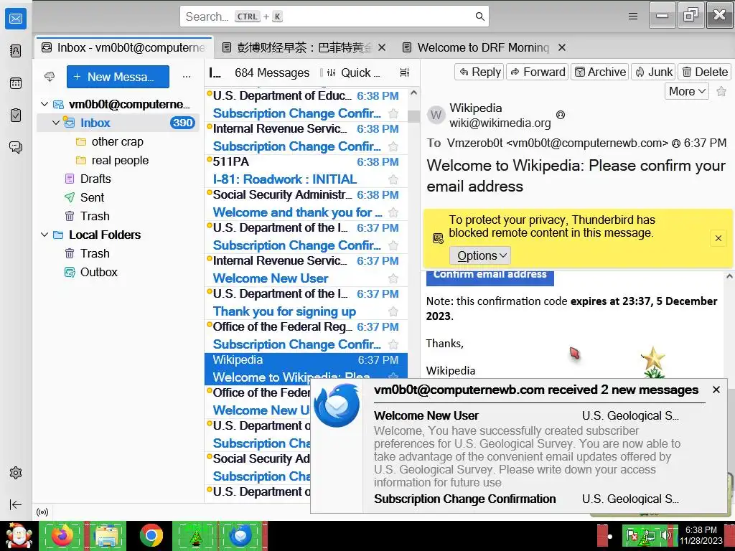Collapse the spaces toolbar arrow icon
The width and height of the screenshot is (735, 551).
tap(16, 504)
